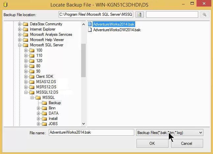Image resolution: width=213 pixels, height=154 pixels.
Task: Select the MSSQL12.DS label
Action: [x=47, y=92]
